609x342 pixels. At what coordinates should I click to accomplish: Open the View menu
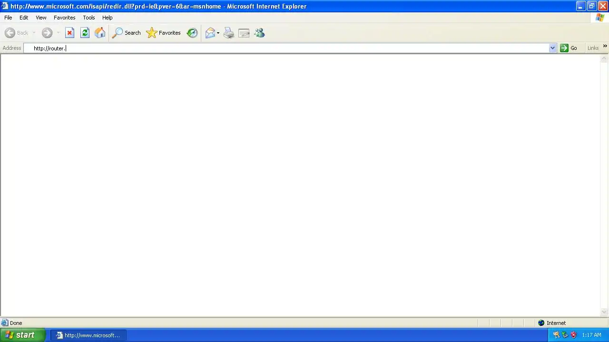coord(41,18)
